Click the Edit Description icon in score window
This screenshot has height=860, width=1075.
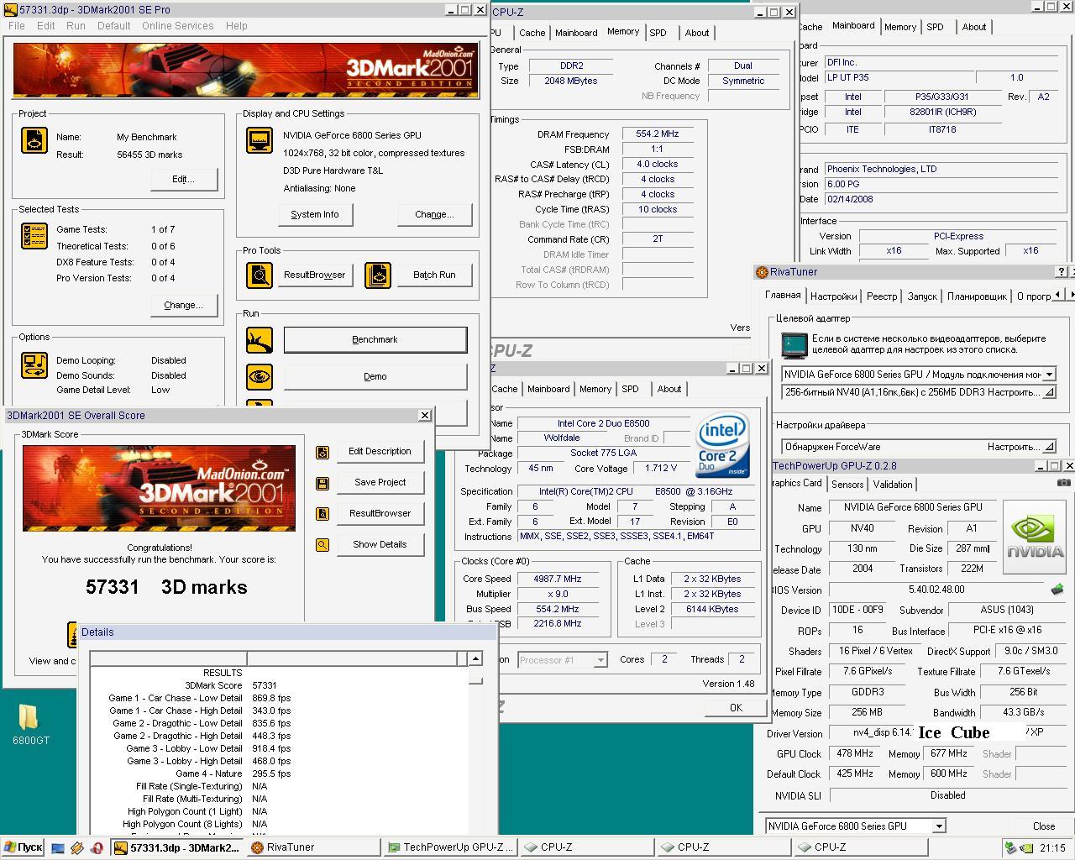[322, 453]
